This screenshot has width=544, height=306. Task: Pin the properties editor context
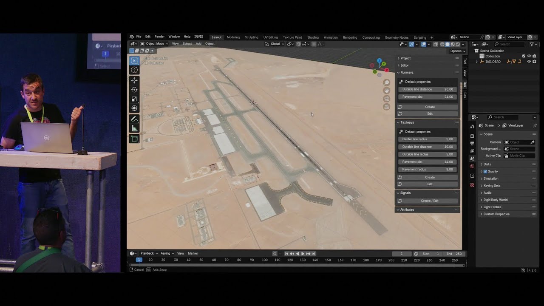tap(534, 125)
